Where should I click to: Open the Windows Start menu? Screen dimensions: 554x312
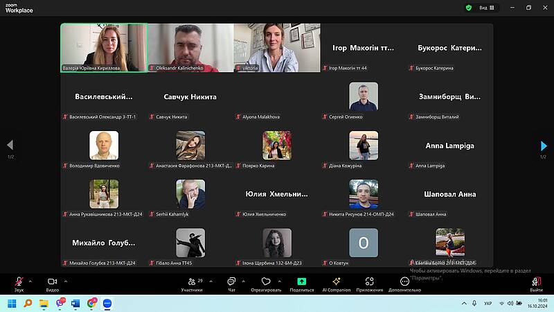12,304
